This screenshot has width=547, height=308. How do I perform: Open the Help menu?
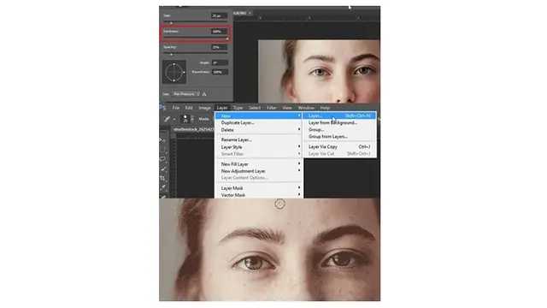coord(325,108)
